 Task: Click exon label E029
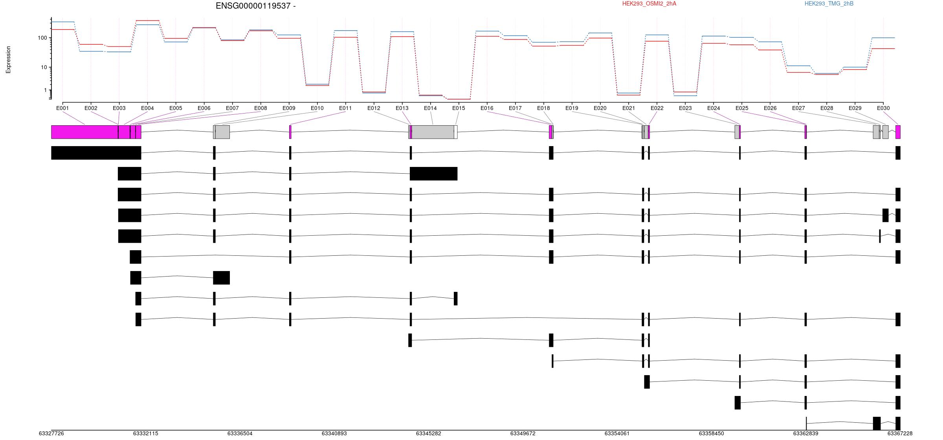coord(855,108)
